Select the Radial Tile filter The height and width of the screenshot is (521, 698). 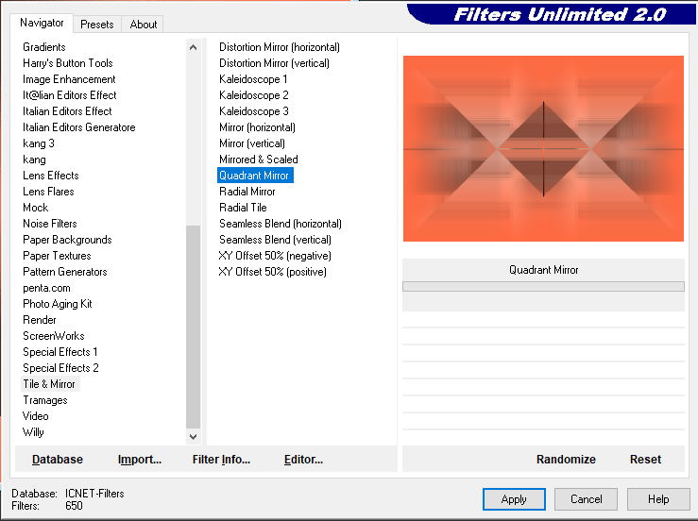click(243, 208)
